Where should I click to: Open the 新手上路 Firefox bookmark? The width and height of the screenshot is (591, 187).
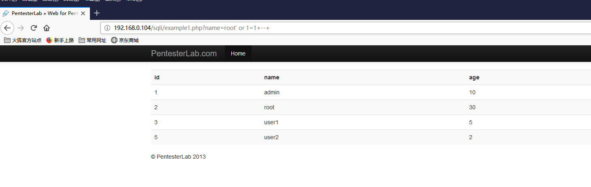(60, 40)
